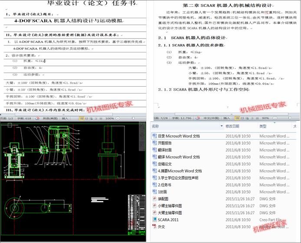Click 中文(中国) language indicator in status bar
Image resolution: width=301 pixels, height=243 pixels.
point(211,118)
